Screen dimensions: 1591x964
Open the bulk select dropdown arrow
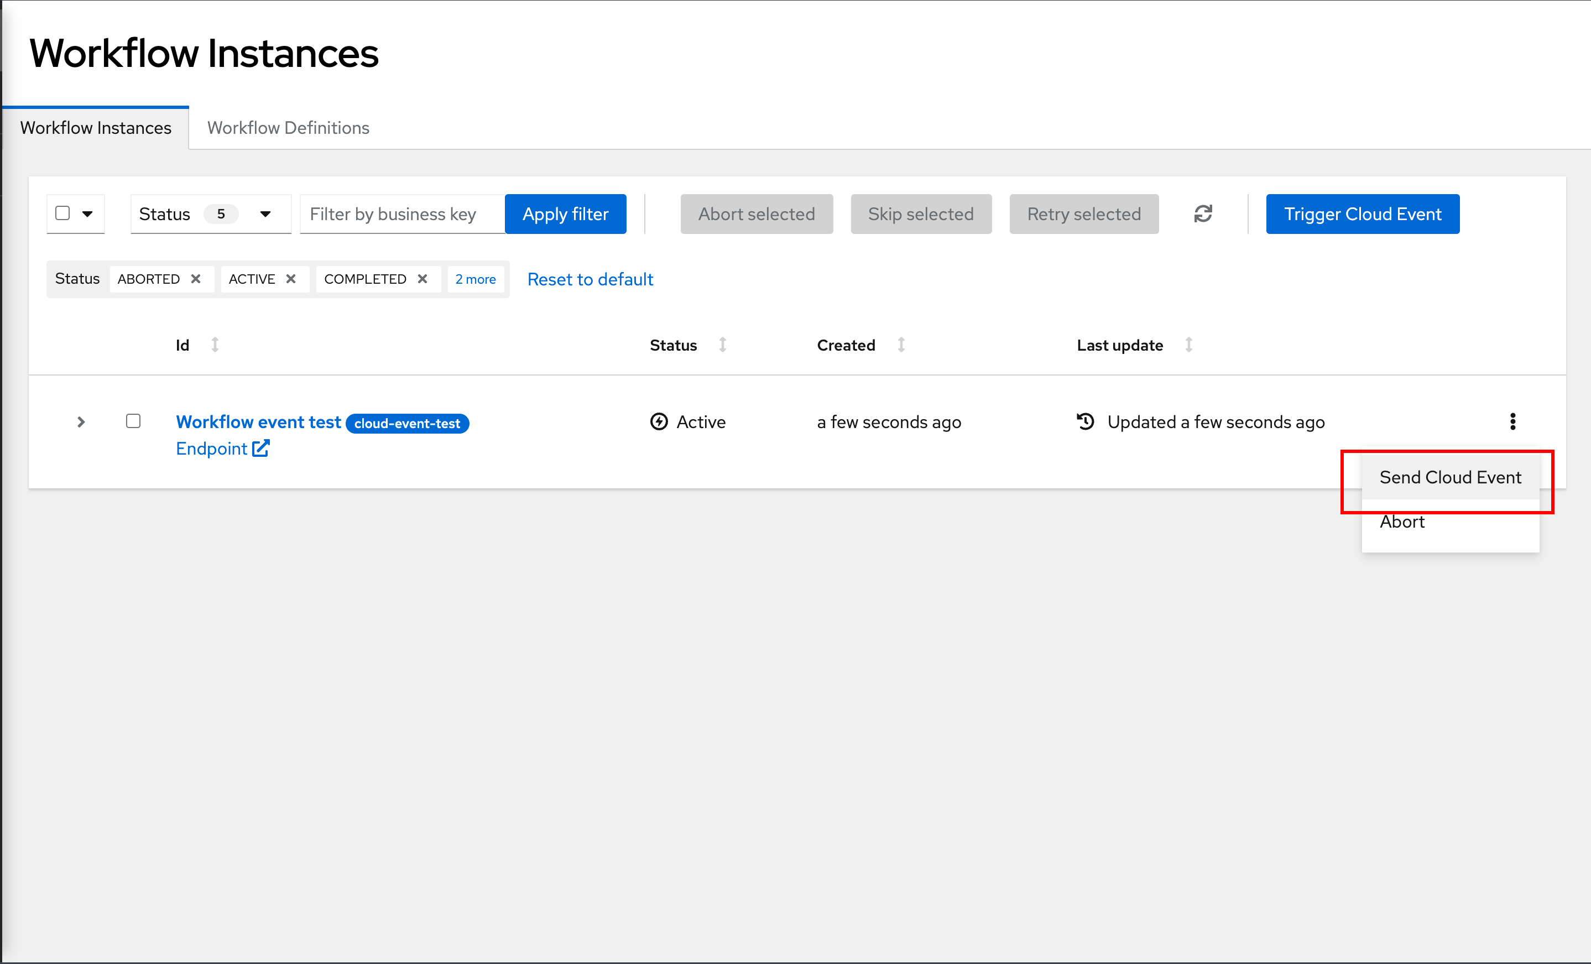pos(88,213)
